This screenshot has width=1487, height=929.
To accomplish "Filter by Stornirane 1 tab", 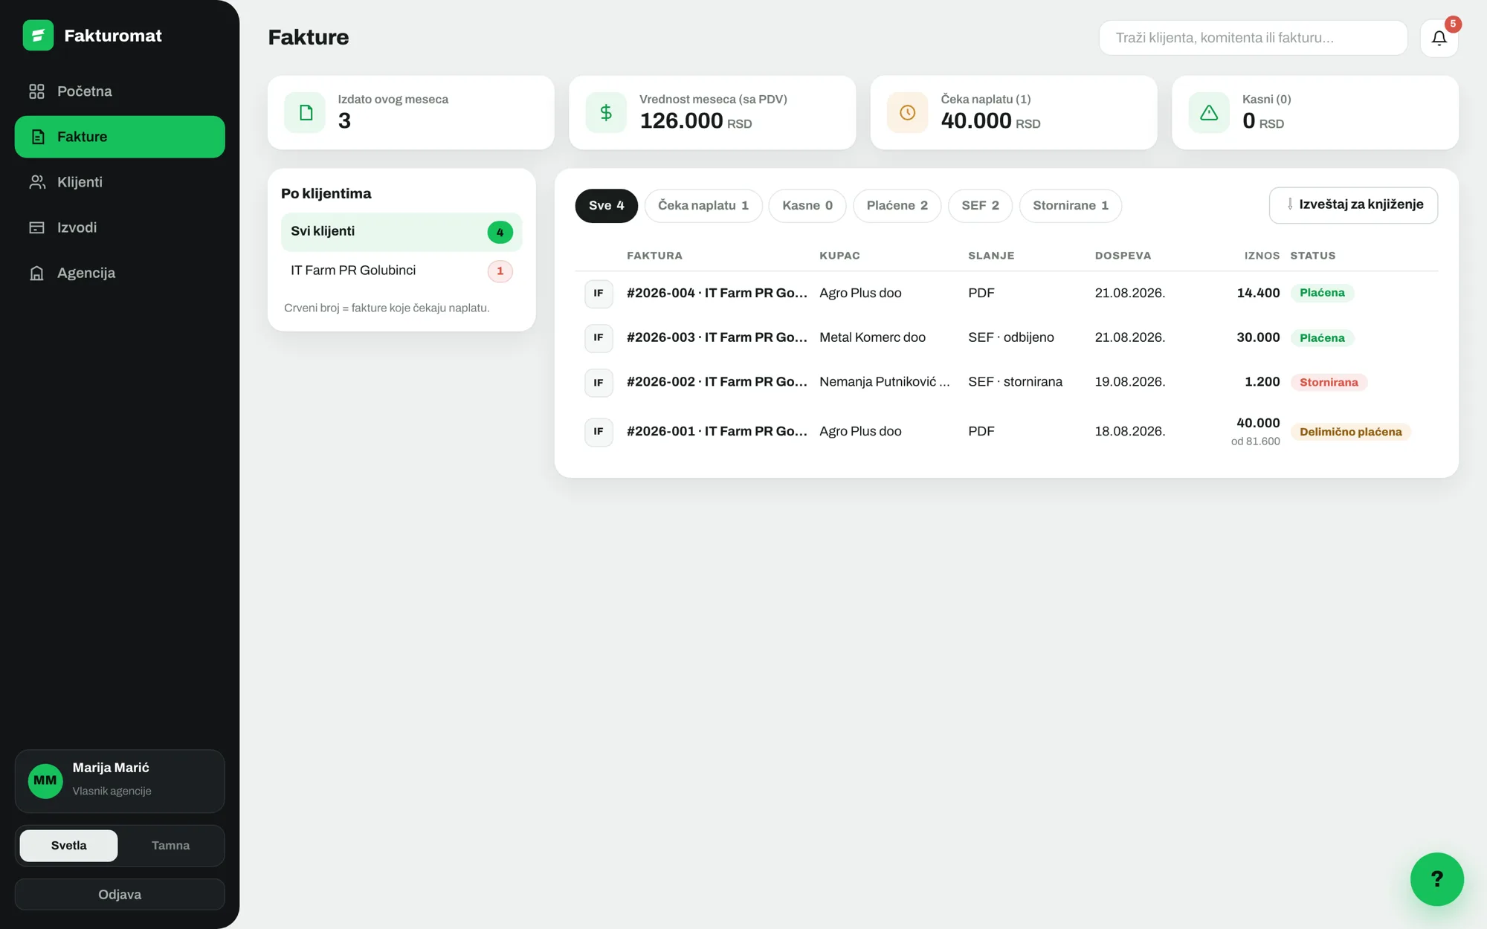I will 1070,205.
